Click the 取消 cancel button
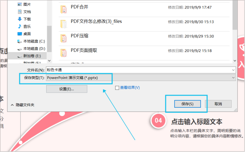 [218, 104]
